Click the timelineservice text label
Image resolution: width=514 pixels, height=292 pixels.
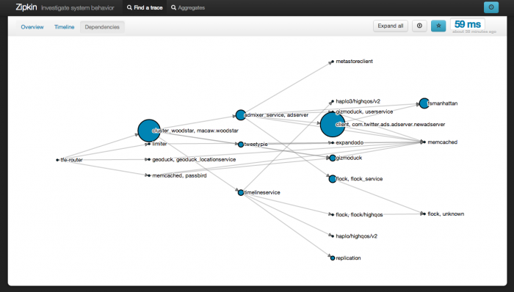pyautogui.click(x=262, y=192)
